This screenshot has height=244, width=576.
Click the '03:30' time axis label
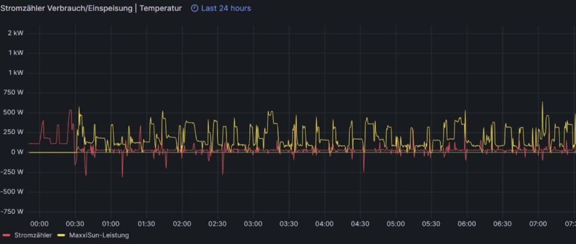289,224
